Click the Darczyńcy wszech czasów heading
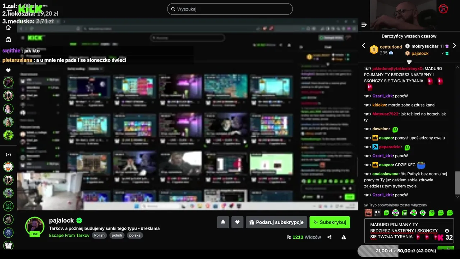Image resolution: width=460 pixels, height=259 pixels. [x=409, y=36]
